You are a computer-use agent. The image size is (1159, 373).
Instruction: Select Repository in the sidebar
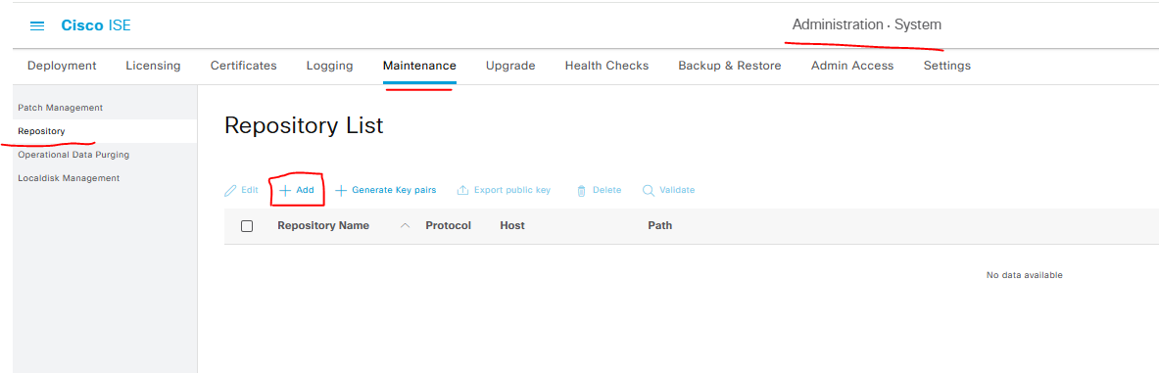pyautogui.click(x=41, y=131)
